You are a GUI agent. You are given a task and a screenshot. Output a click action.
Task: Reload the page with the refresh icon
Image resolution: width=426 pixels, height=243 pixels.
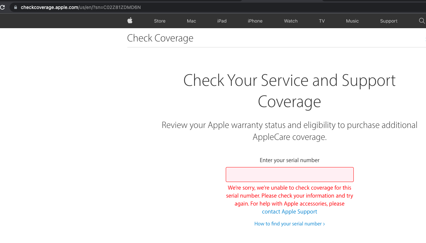point(3,7)
